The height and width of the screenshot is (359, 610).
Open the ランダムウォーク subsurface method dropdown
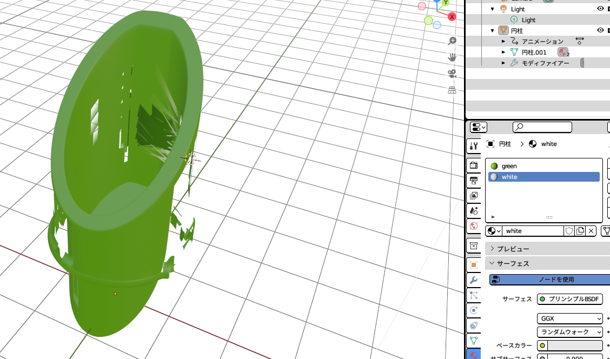[x=570, y=332]
